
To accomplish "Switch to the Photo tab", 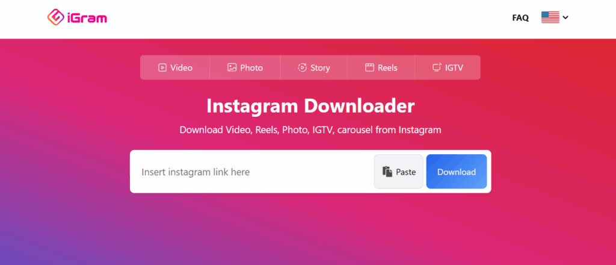I will click(245, 67).
